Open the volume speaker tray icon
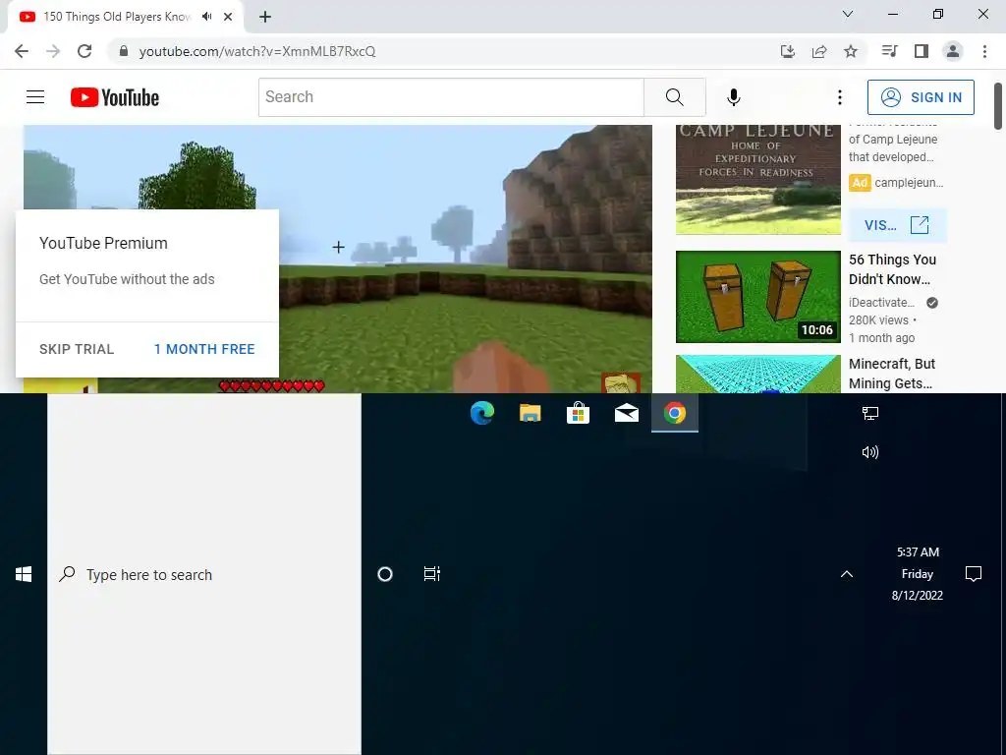The height and width of the screenshot is (755, 1006). tap(870, 452)
